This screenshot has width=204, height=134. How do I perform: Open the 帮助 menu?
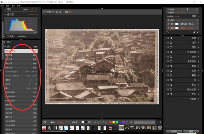19,6
